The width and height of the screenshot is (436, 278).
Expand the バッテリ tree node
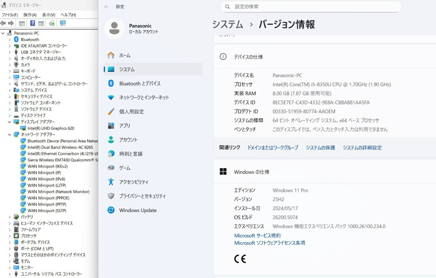(9, 217)
